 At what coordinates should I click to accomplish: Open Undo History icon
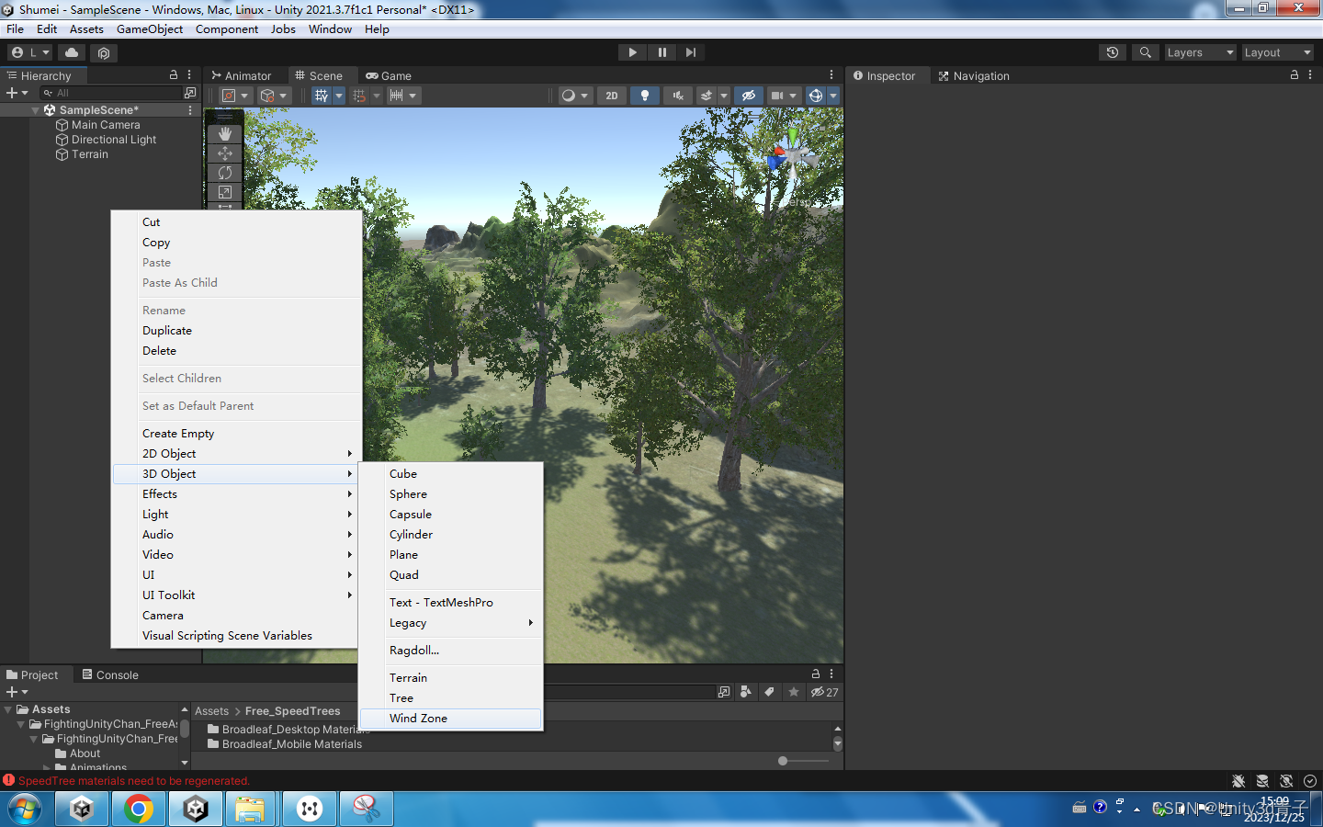pos(1113,52)
